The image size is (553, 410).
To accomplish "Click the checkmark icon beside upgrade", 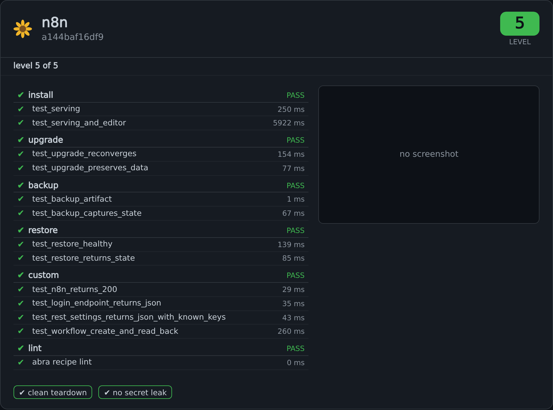I will [x=21, y=140].
